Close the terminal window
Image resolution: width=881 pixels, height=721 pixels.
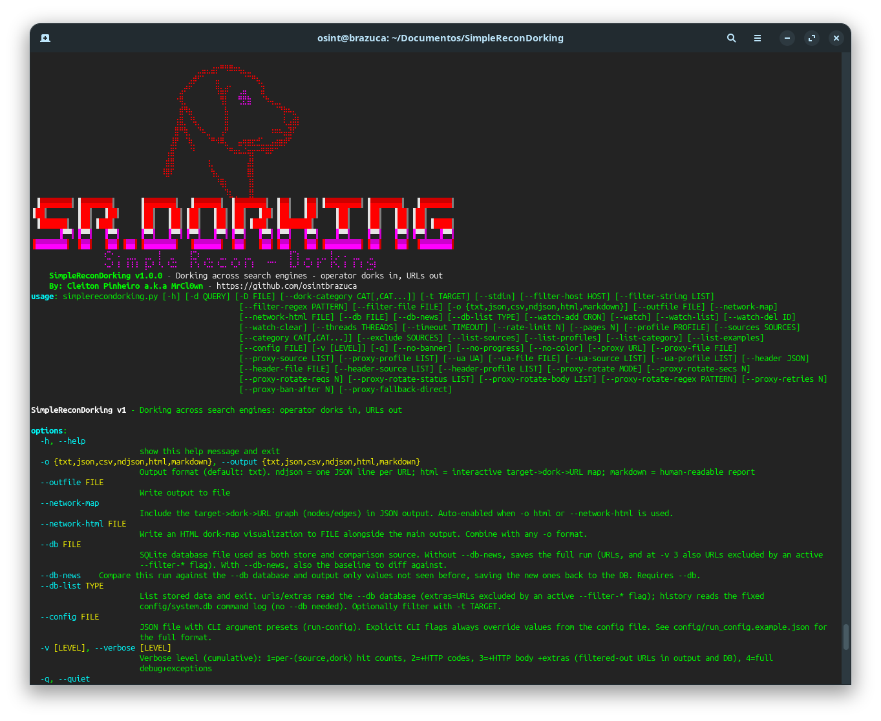(836, 38)
